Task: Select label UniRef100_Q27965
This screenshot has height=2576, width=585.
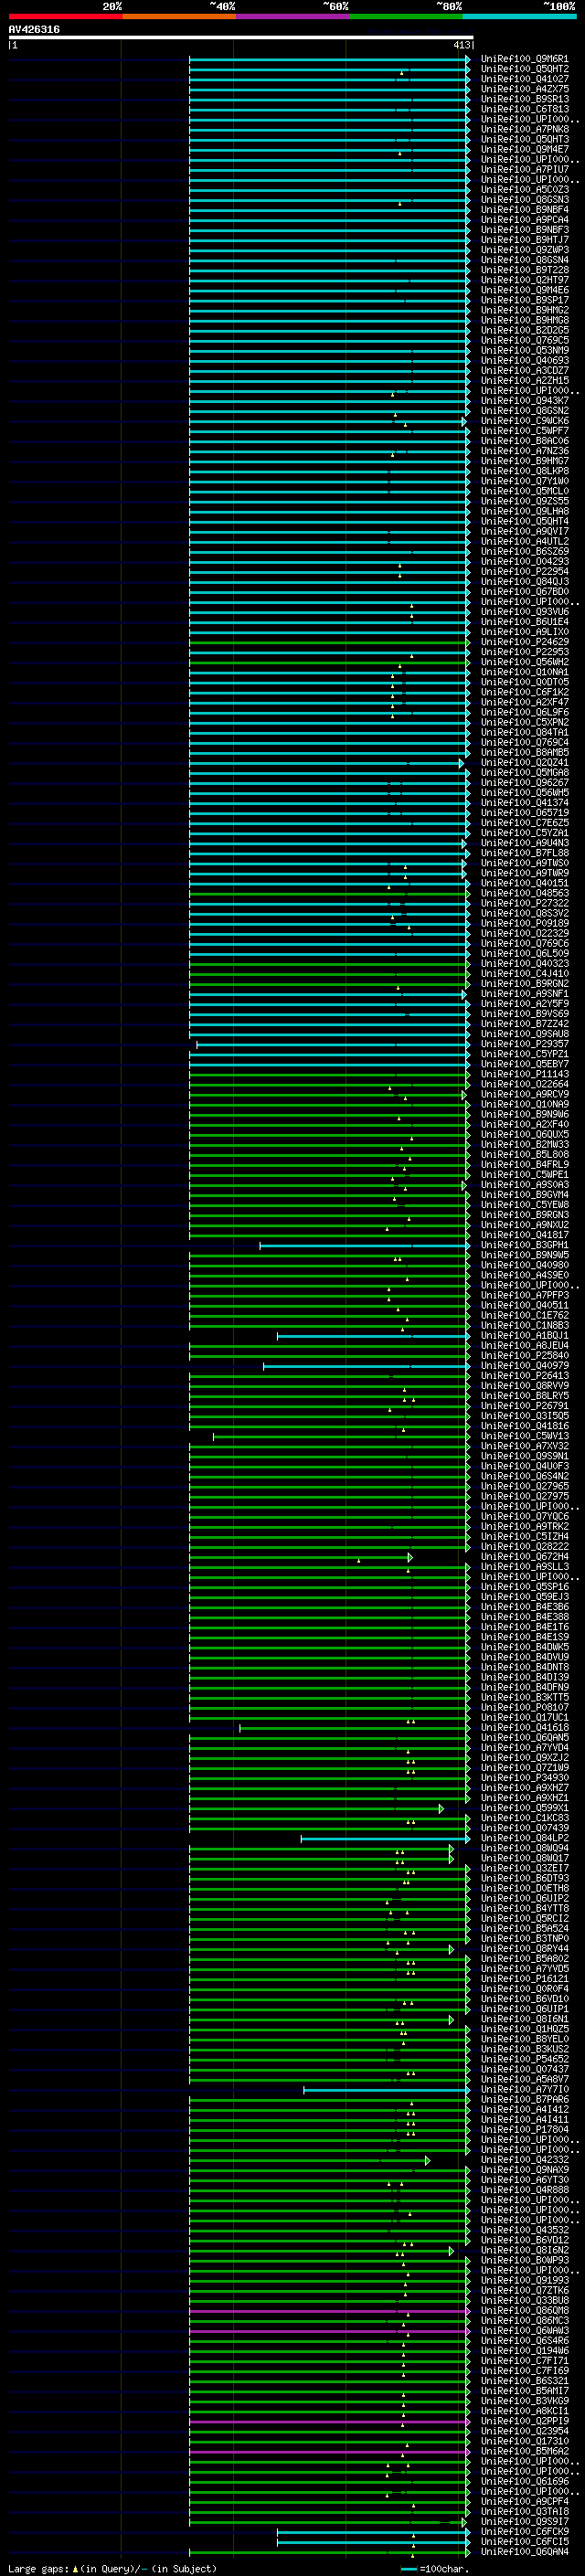Action: (524, 1487)
